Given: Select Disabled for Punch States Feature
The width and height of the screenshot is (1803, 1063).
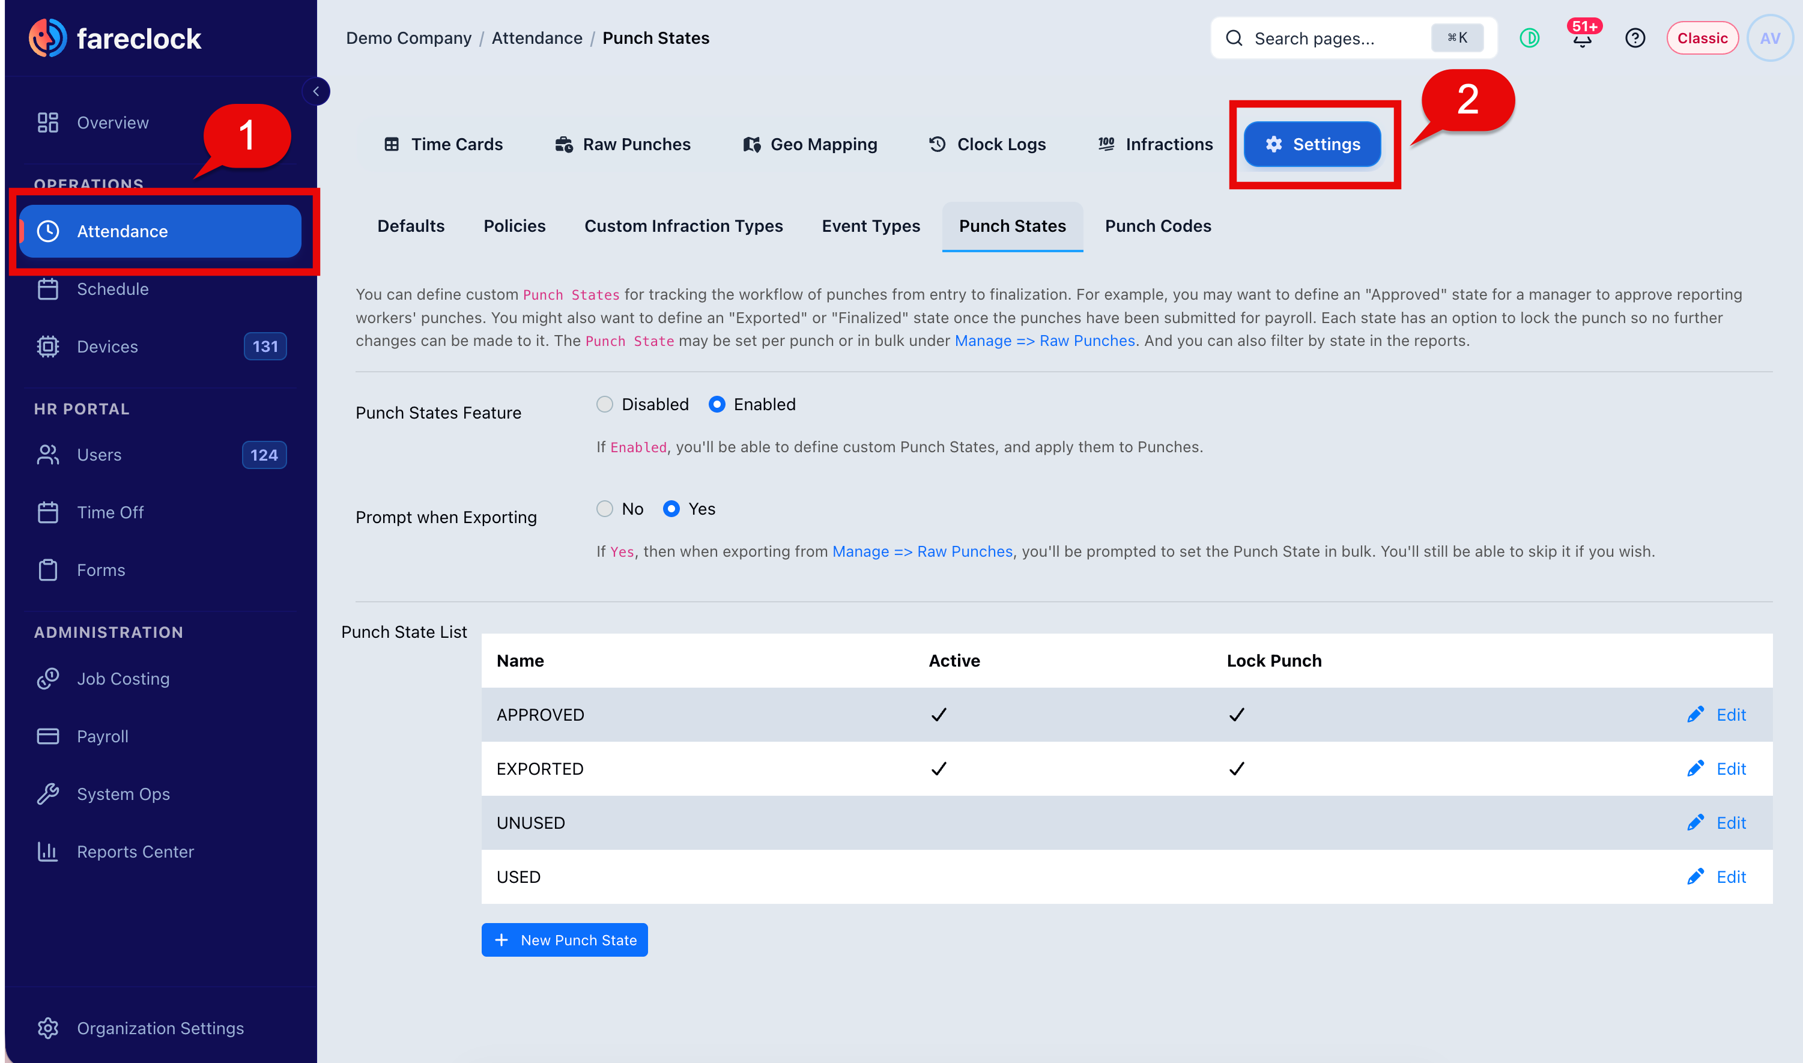Looking at the screenshot, I should click(x=605, y=405).
